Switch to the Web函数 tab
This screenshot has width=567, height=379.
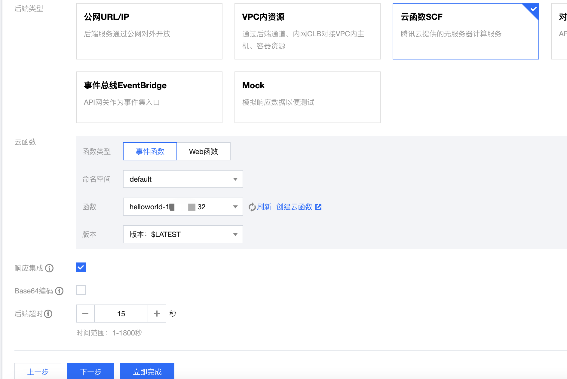(x=204, y=152)
